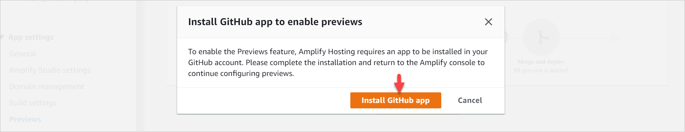Image resolution: width=685 pixels, height=132 pixels.
Task: Click the dialog description paragraph
Action: coord(338,63)
